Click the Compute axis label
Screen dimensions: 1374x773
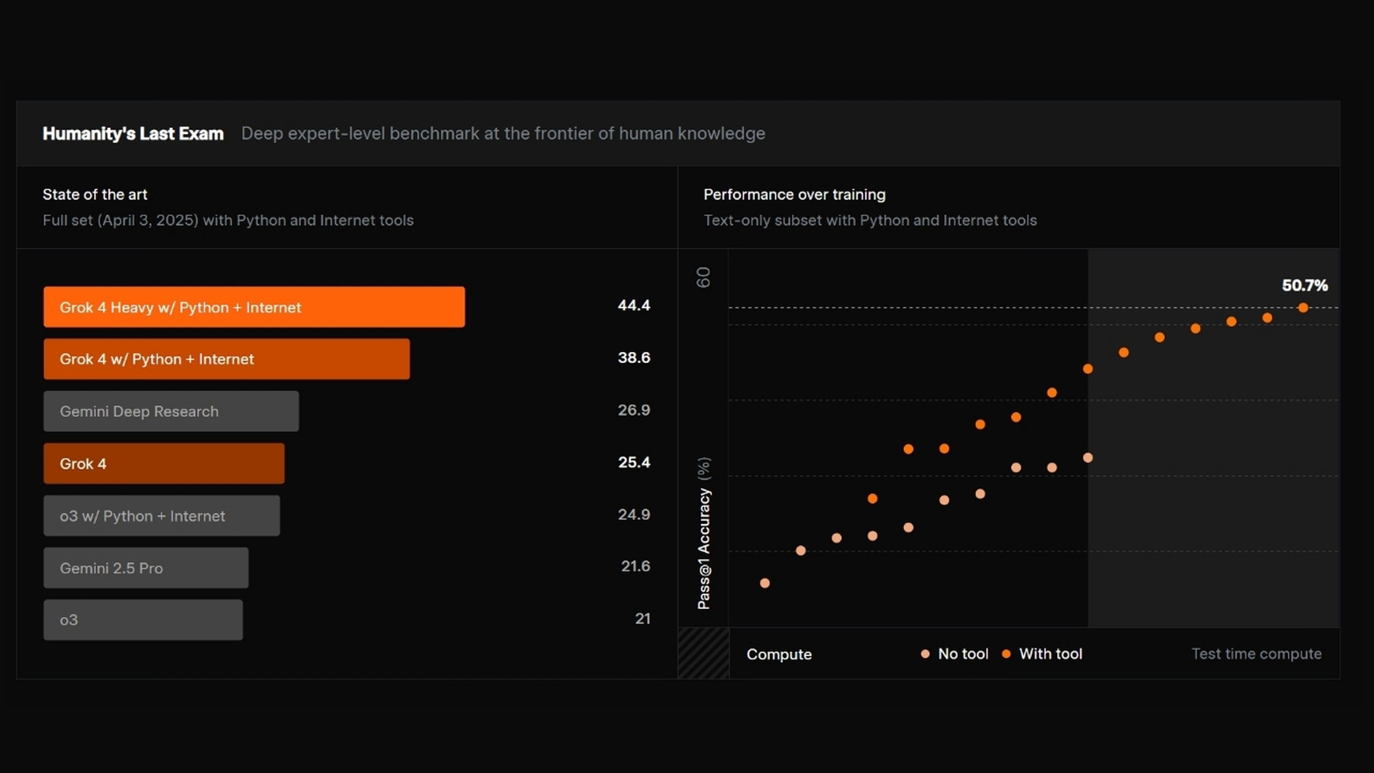point(779,655)
